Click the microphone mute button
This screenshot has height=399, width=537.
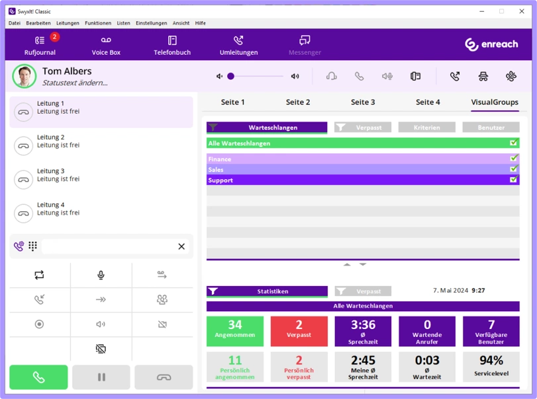tap(101, 275)
